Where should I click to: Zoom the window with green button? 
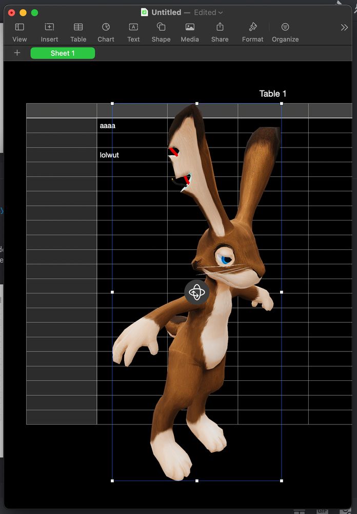(34, 13)
